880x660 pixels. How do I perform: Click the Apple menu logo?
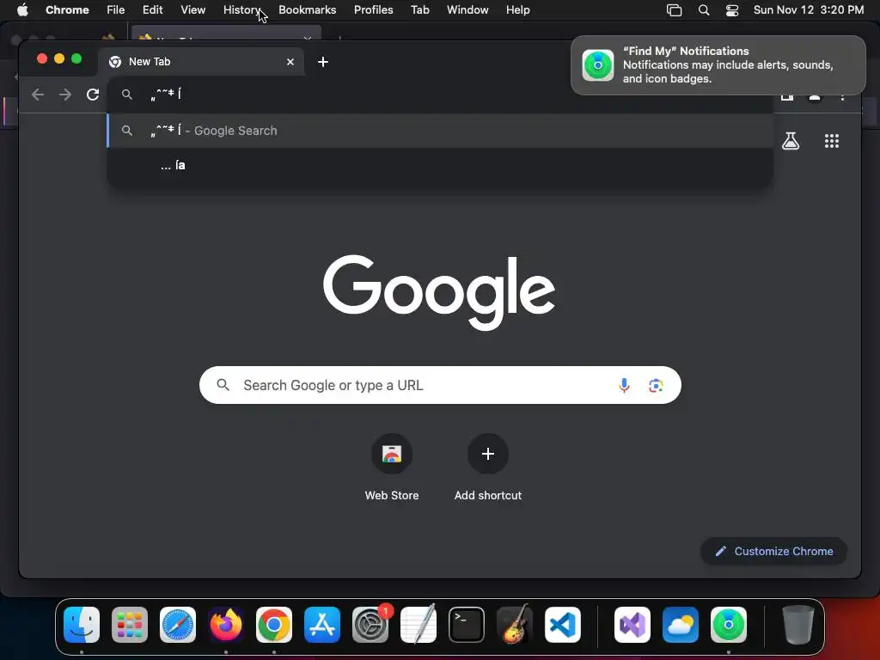[22, 10]
